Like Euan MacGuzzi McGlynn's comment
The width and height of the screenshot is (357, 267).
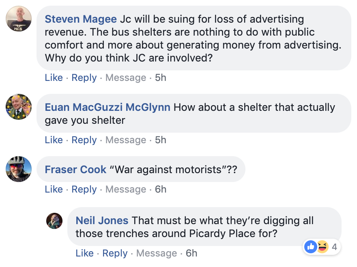[54, 140]
